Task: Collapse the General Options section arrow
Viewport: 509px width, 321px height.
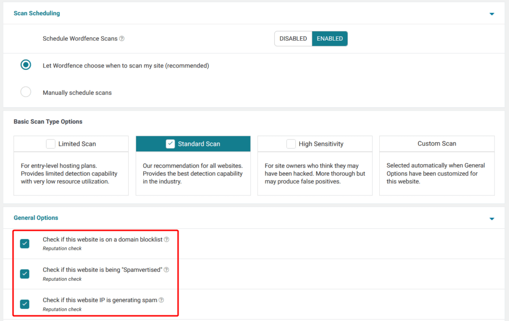Action: [492, 218]
